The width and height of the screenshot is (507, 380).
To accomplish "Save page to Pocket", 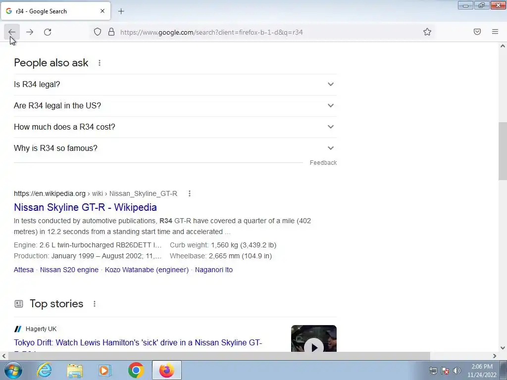I will coord(477,32).
